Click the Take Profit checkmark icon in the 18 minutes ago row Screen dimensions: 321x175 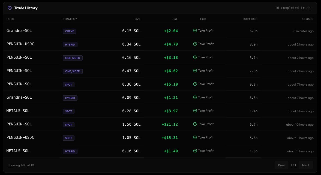[195, 31]
